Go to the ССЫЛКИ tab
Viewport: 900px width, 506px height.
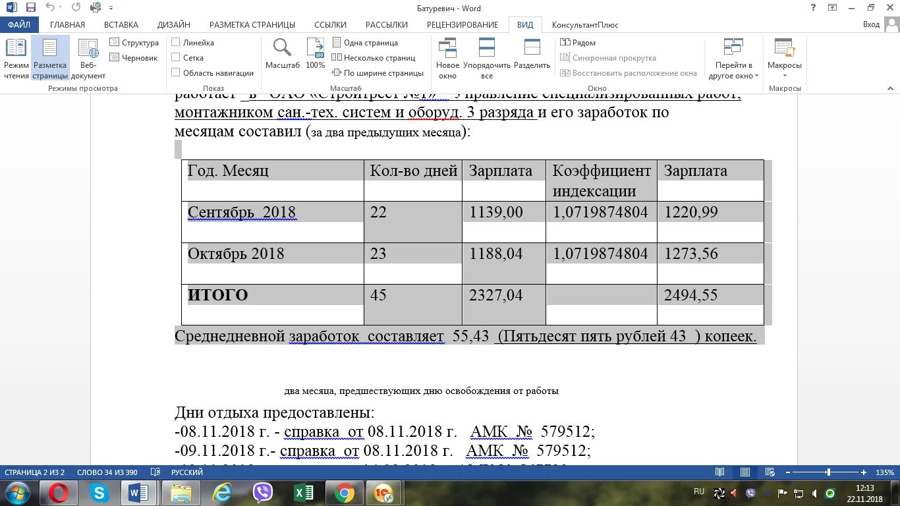tap(330, 25)
